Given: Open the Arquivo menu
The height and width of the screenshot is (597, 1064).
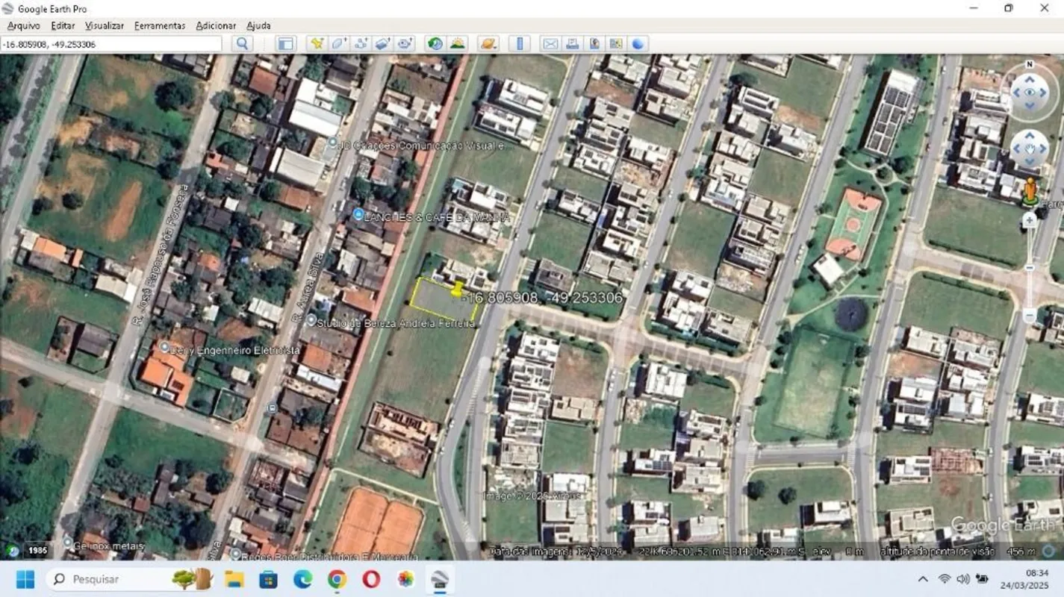Looking at the screenshot, I should pos(23,25).
